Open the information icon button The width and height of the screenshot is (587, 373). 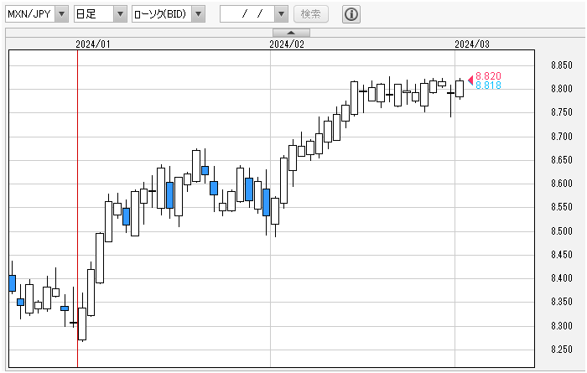[351, 14]
